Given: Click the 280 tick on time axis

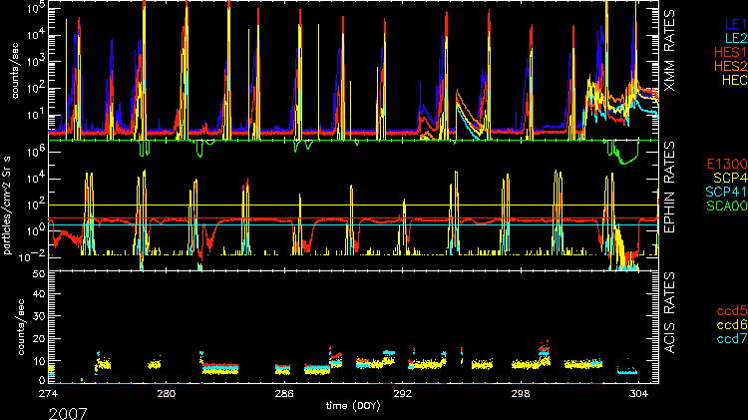Looking at the screenshot, I should click(x=166, y=394).
